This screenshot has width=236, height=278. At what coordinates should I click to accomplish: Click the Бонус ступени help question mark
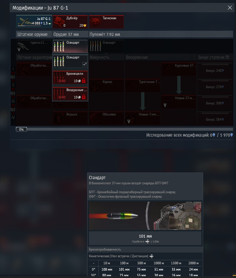coord(228,57)
